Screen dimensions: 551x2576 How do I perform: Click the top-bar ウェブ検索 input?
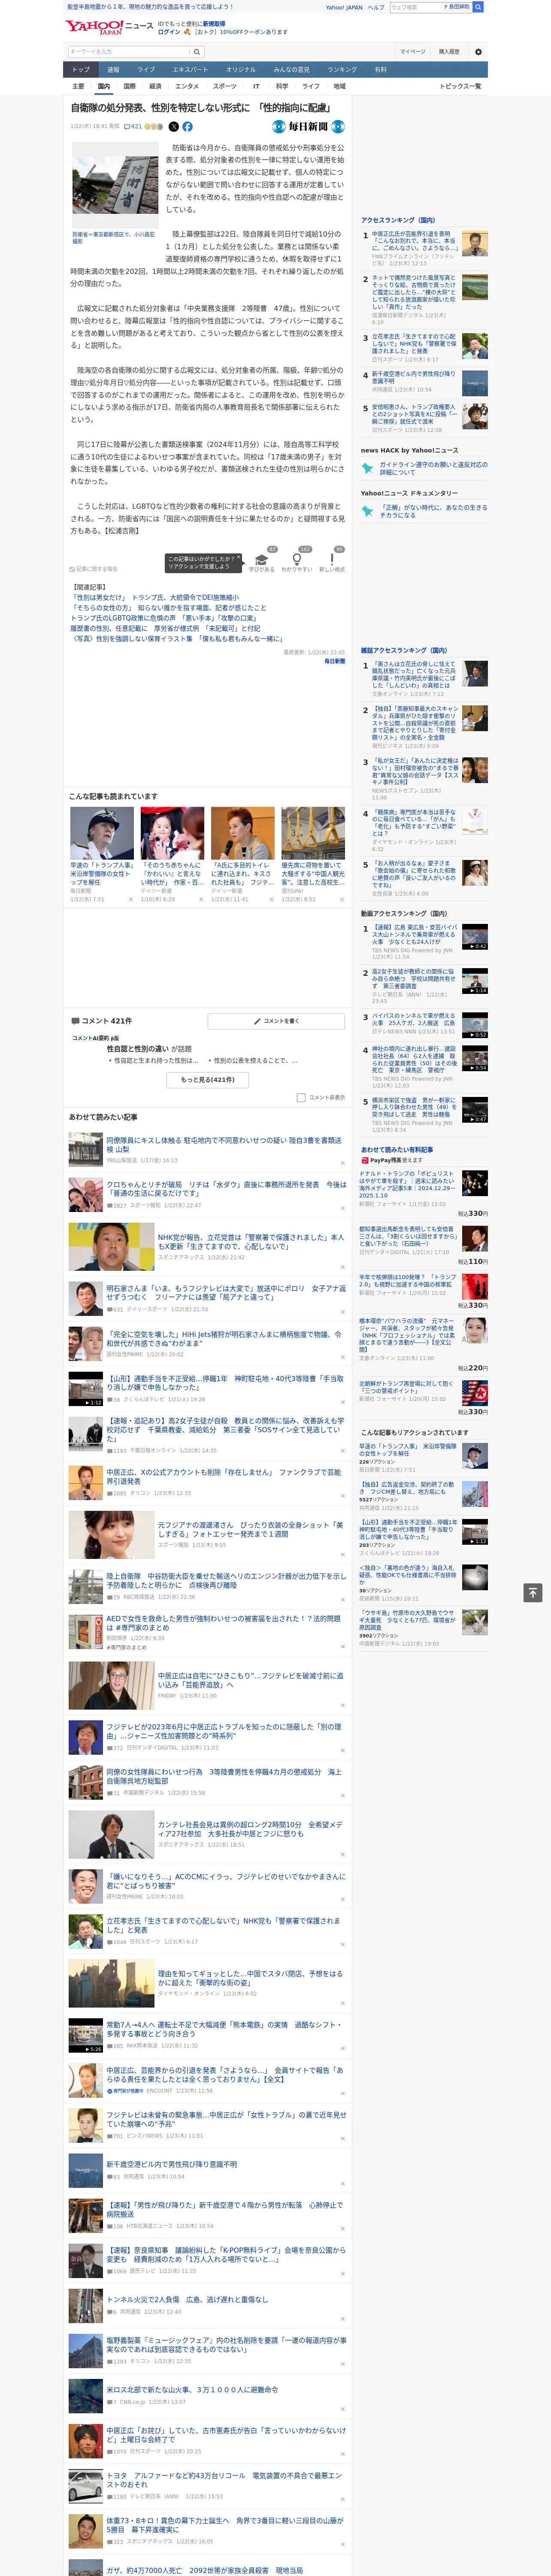(x=416, y=7)
